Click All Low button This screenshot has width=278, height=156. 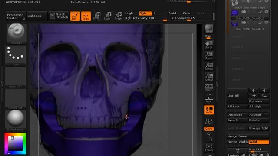pyautogui.click(x=237, y=107)
